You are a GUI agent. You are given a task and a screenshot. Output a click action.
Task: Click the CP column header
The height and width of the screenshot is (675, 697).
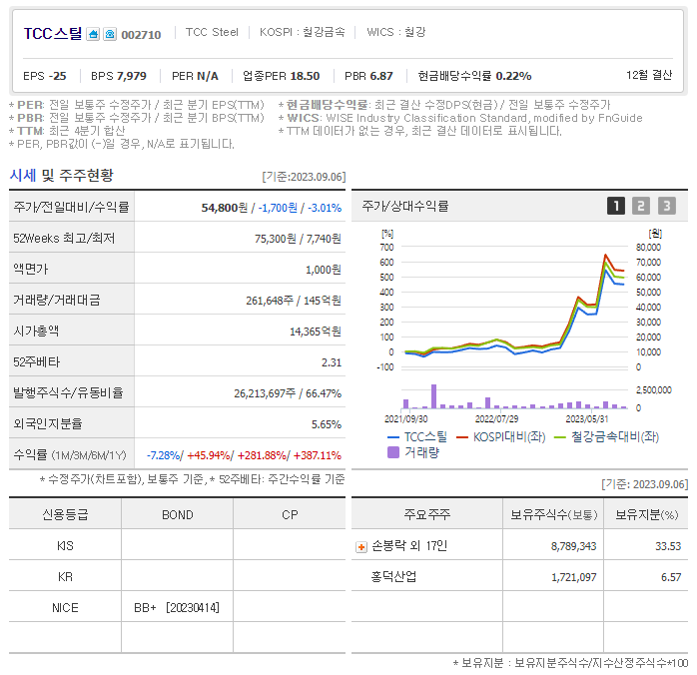pos(290,515)
